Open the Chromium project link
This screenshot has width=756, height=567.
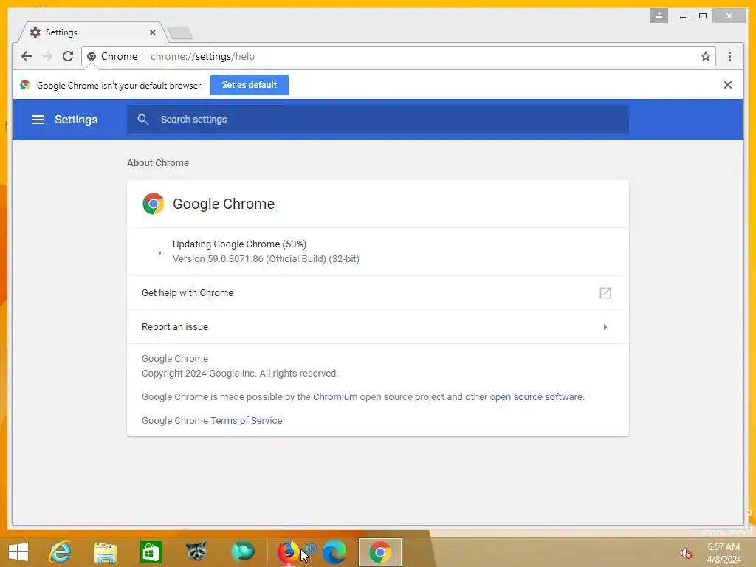(x=335, y=396)
